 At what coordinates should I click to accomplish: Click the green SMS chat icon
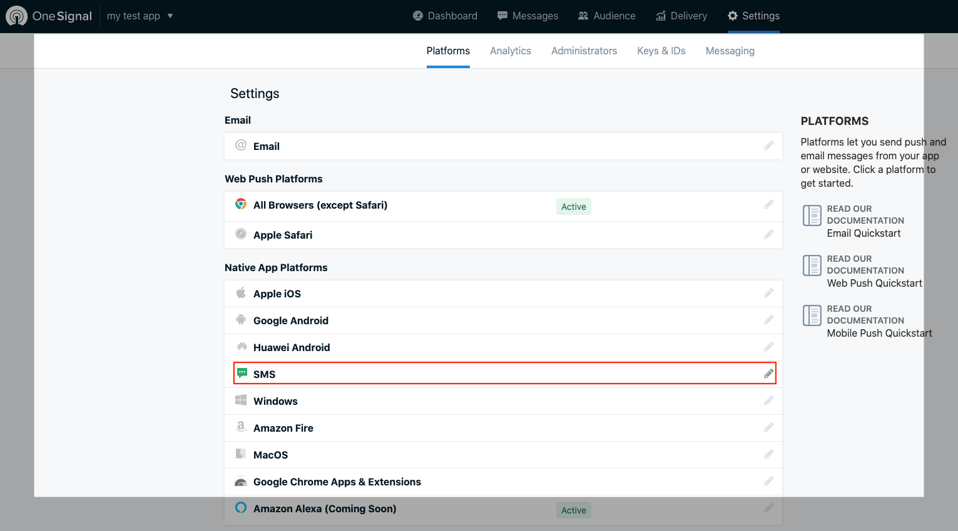pyautogui.click(x=242, y=373)
